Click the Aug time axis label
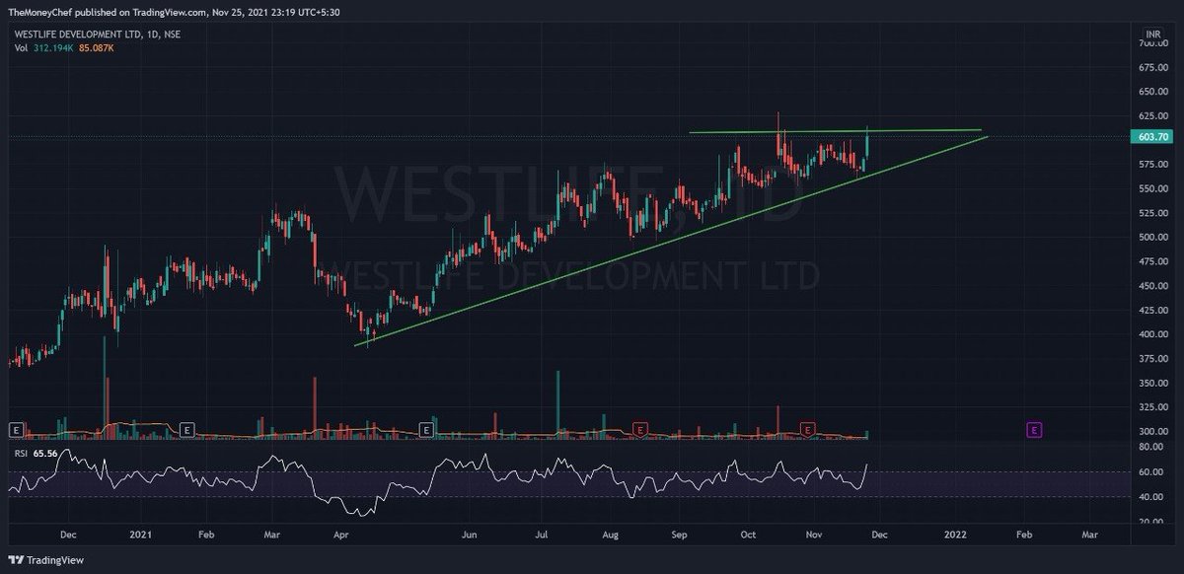Viewport: 1184px width, 574px height. 611,535
